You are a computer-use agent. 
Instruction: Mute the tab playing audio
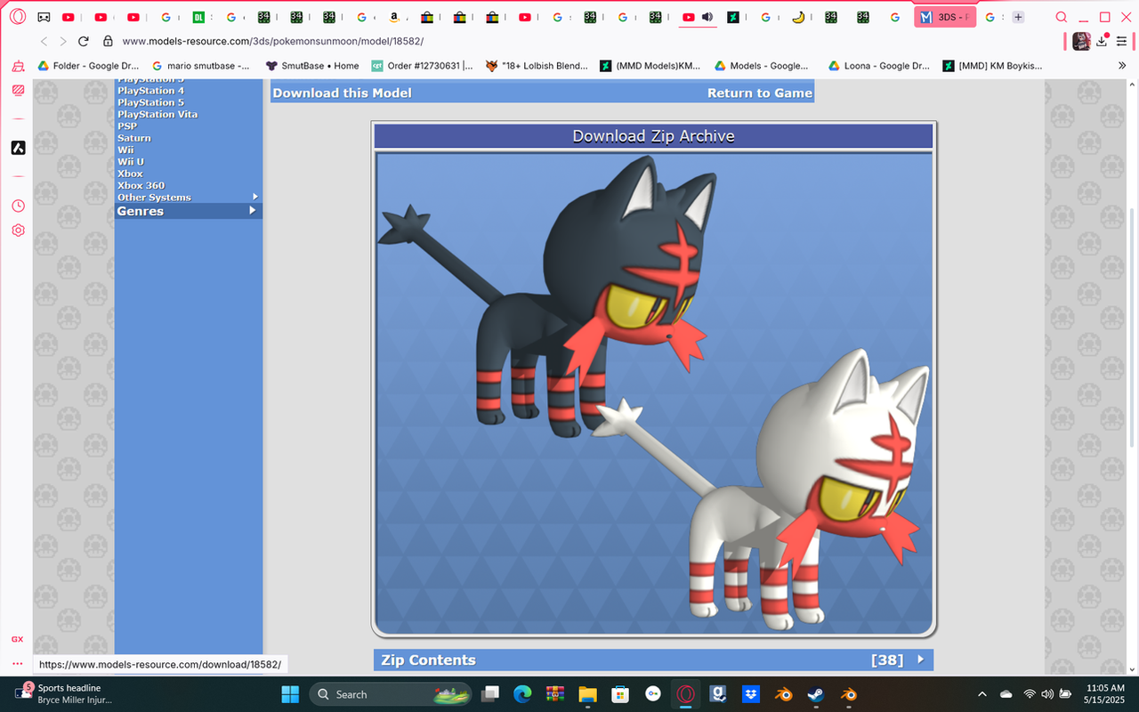point(707,17)
